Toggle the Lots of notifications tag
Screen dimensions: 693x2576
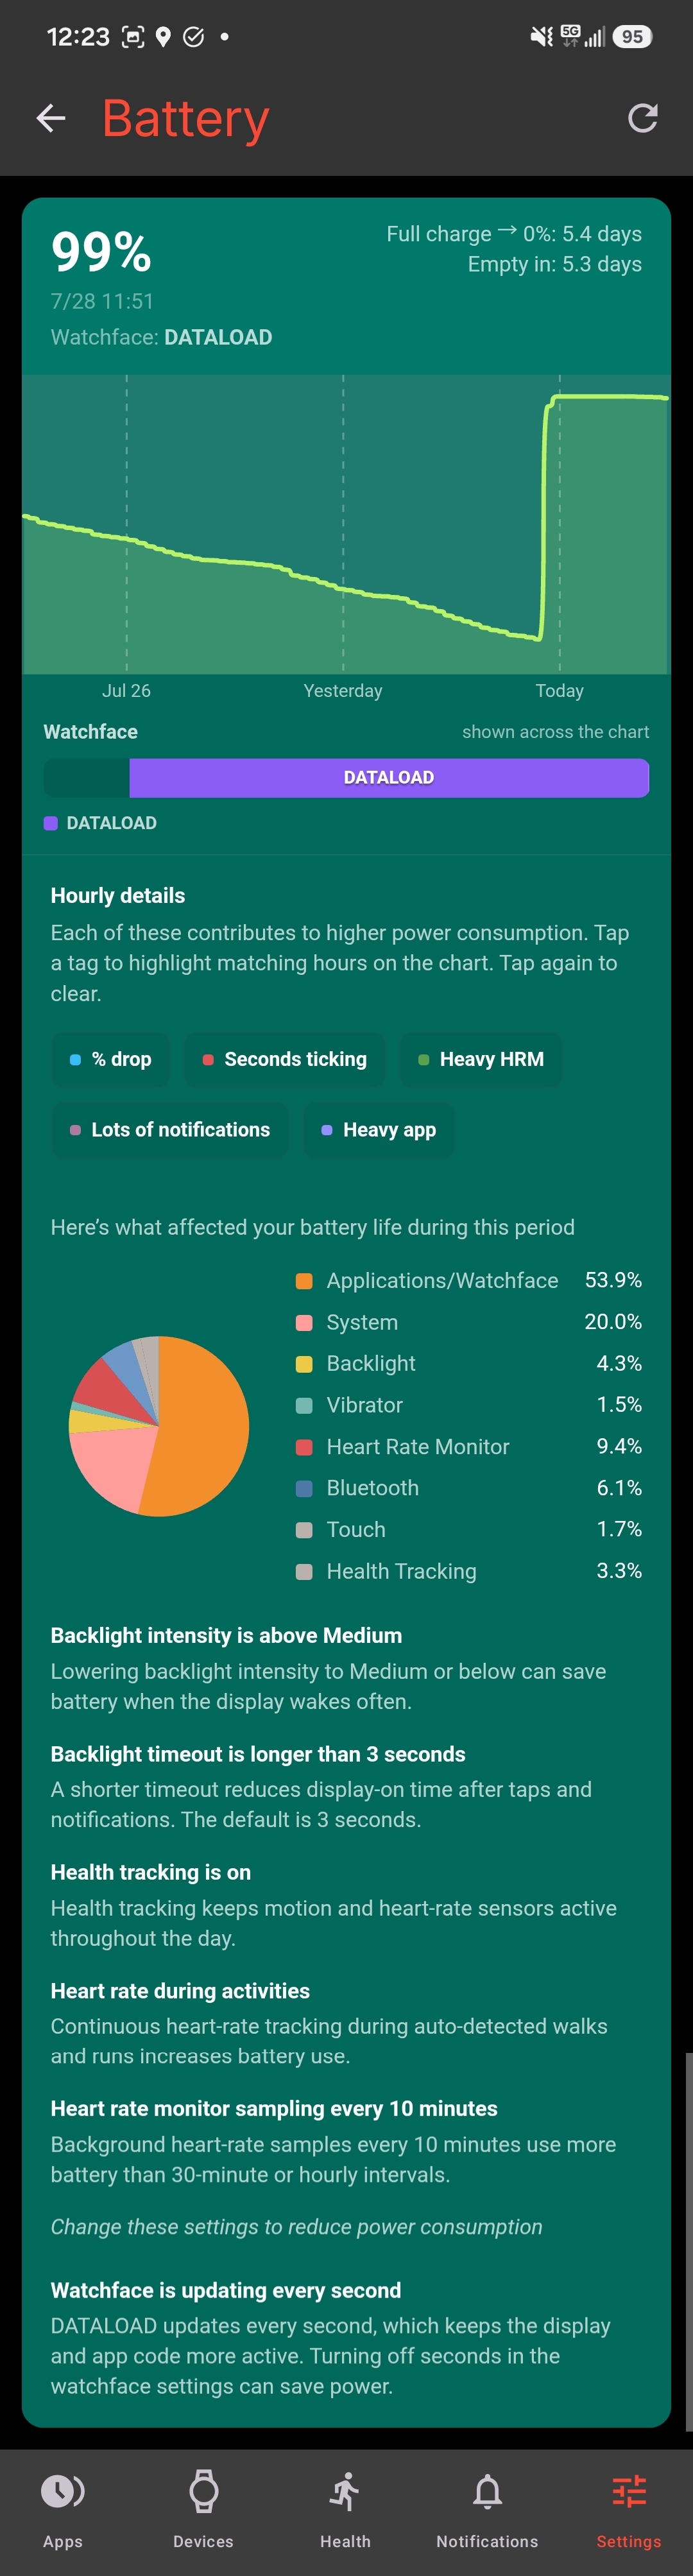point(170,1130)
